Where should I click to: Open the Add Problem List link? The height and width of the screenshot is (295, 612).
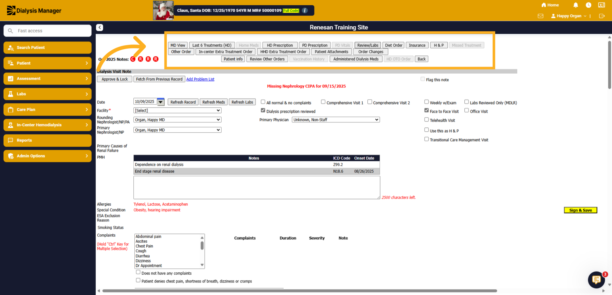(x=200, y=79)
